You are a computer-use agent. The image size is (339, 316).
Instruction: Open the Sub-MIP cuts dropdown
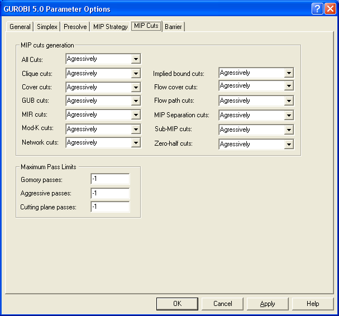(x=256, y=130)
